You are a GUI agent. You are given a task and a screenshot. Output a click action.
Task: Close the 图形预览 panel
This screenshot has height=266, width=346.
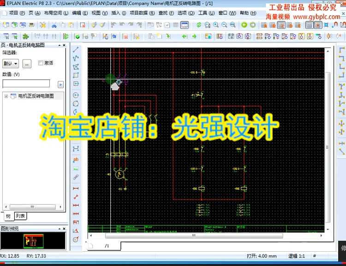64,229
